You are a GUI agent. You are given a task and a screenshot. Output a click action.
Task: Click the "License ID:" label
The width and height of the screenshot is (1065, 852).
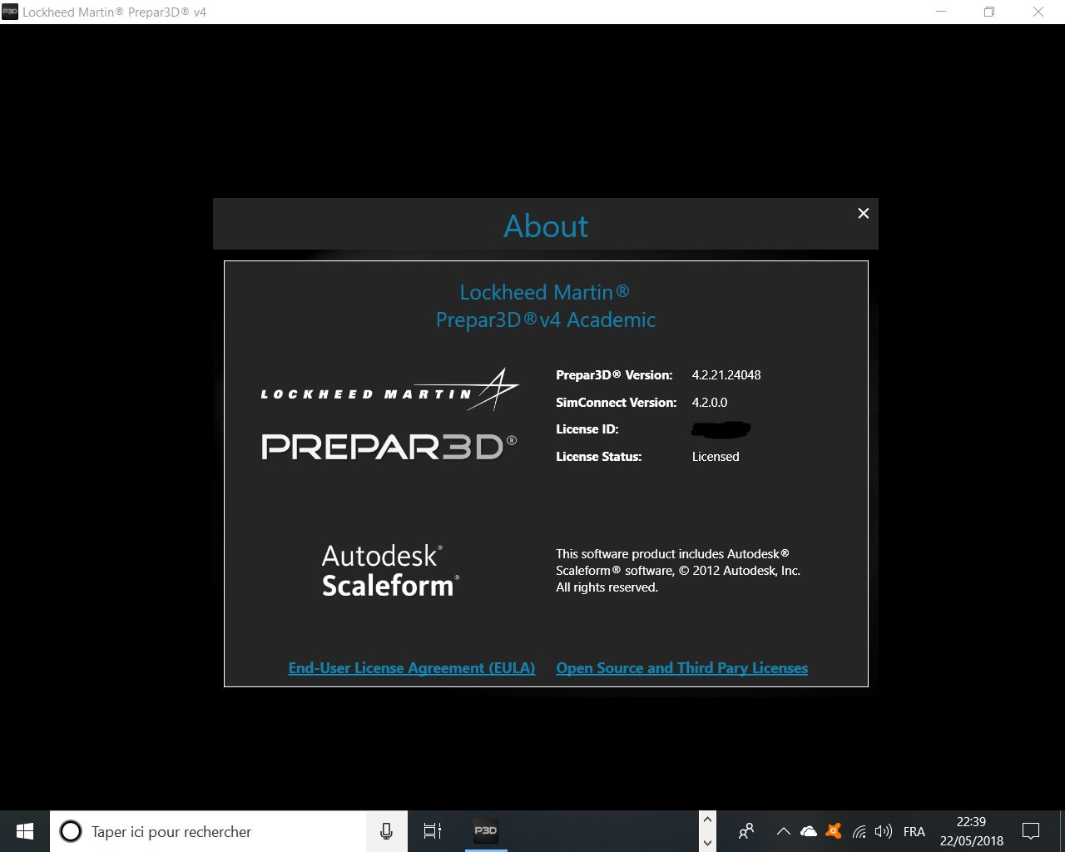[587, 429]
